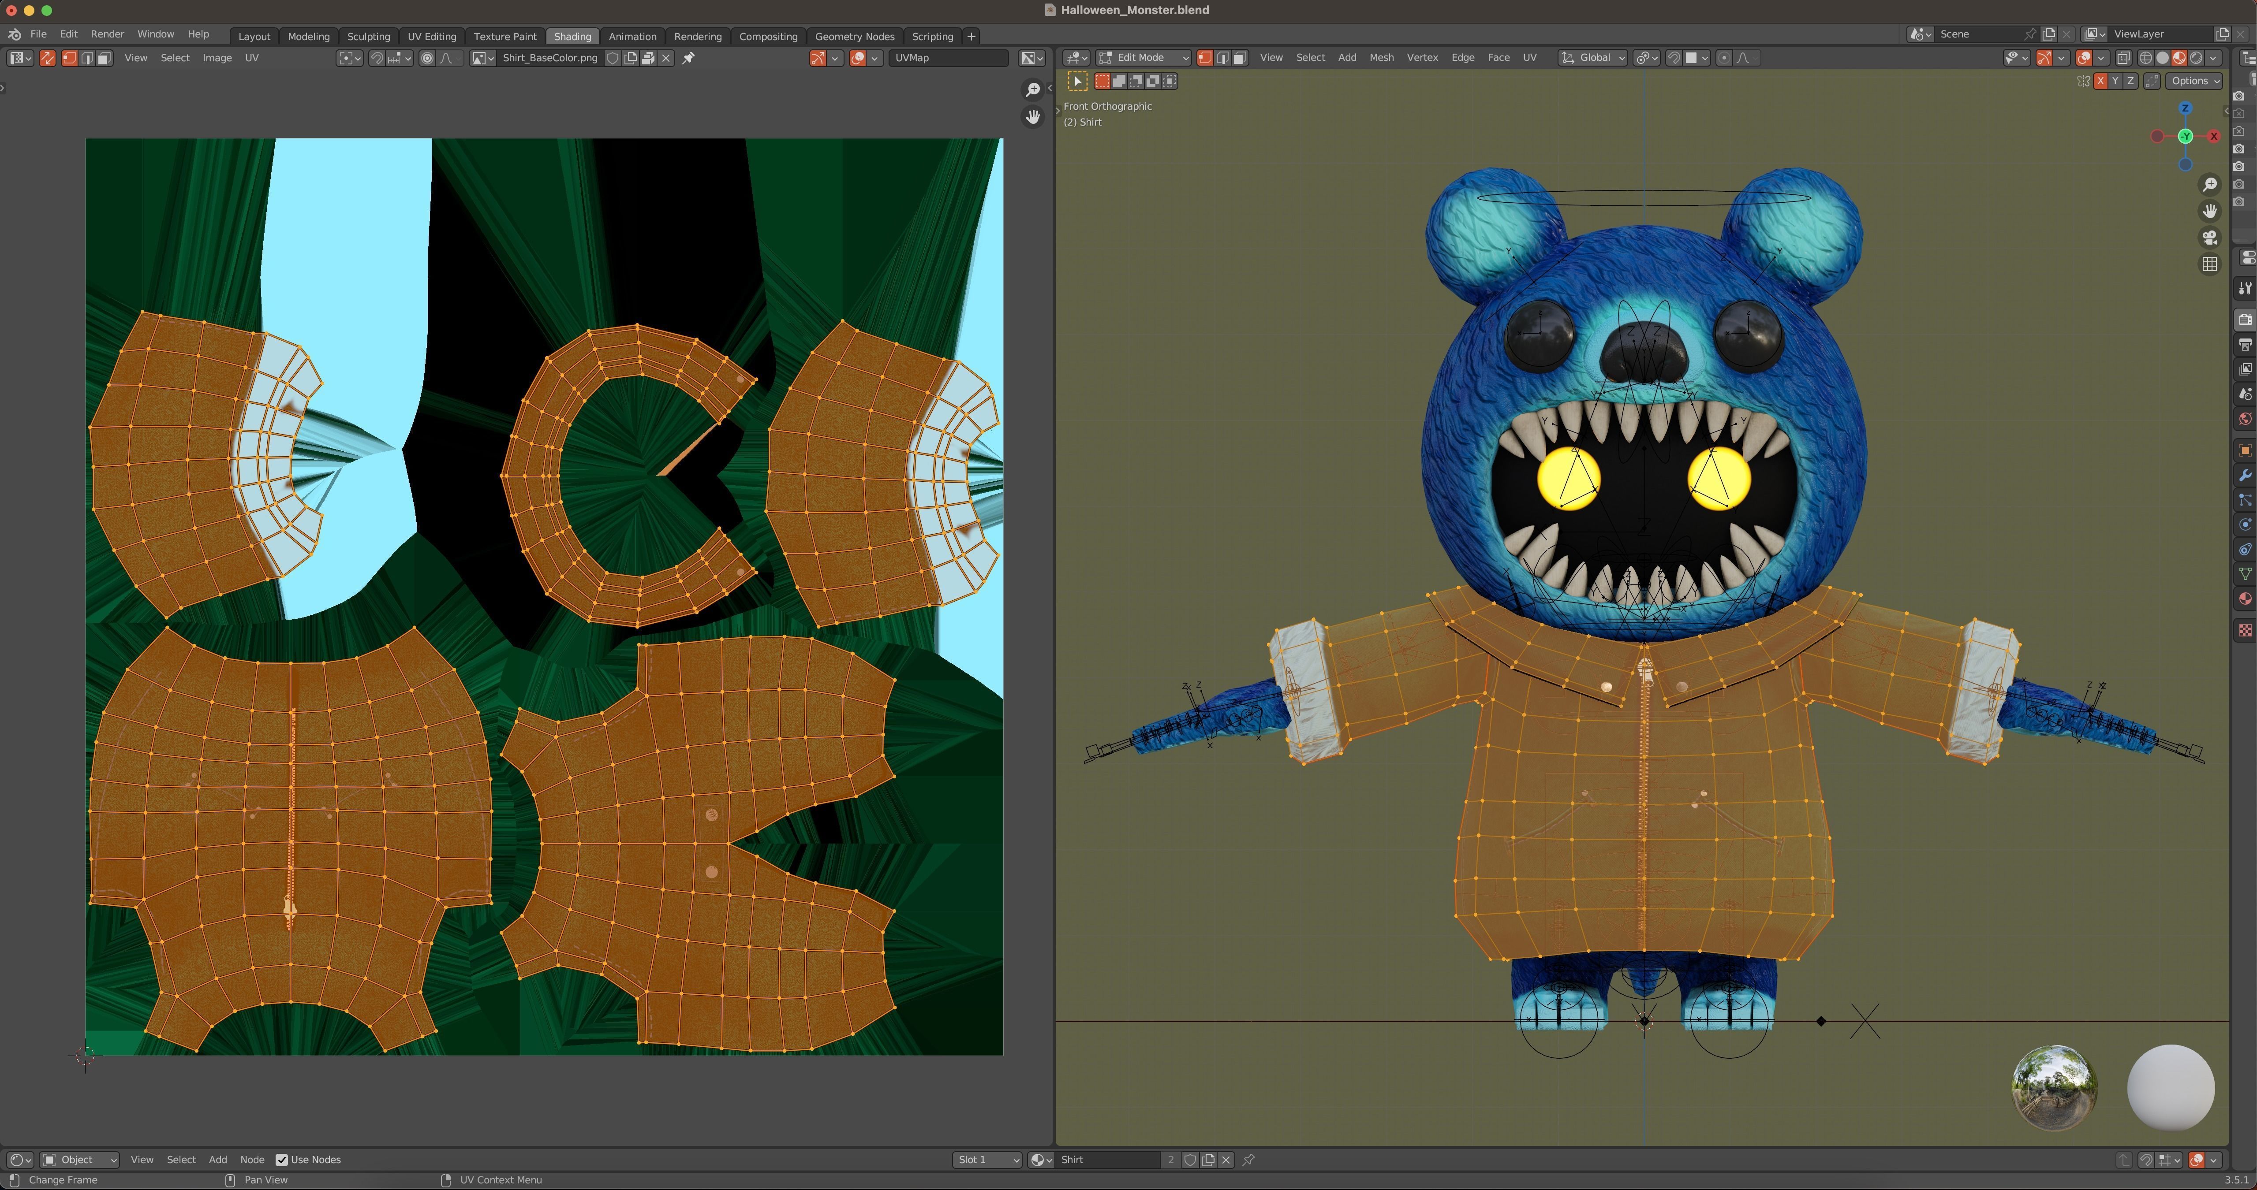Click the Shirt material name field
Image resolution: width=2257 pixels, height=1190 pixels.
(x=1108, y=1159)
